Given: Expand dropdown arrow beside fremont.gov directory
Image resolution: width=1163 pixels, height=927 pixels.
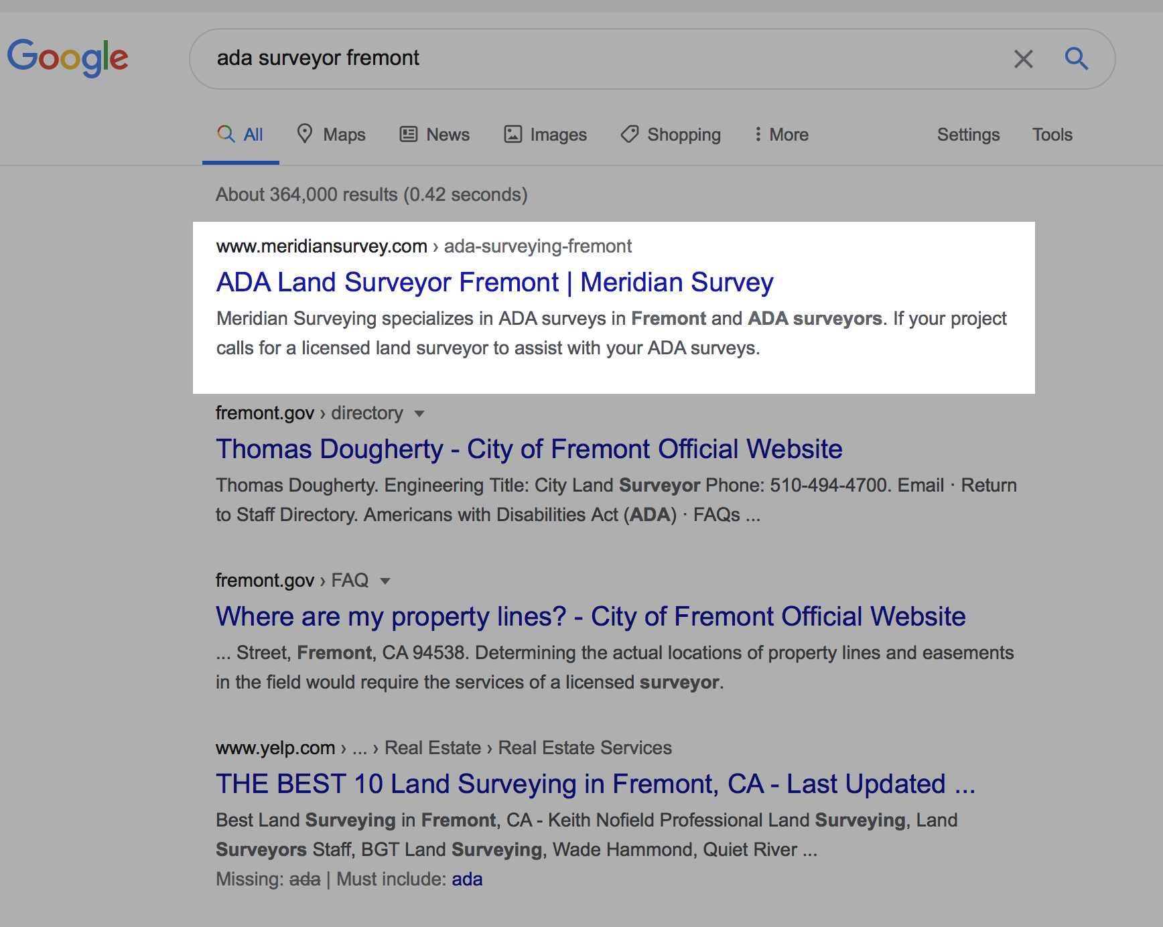Looking at the screenshot, I should pyautogui.click(x=419, y=414).
